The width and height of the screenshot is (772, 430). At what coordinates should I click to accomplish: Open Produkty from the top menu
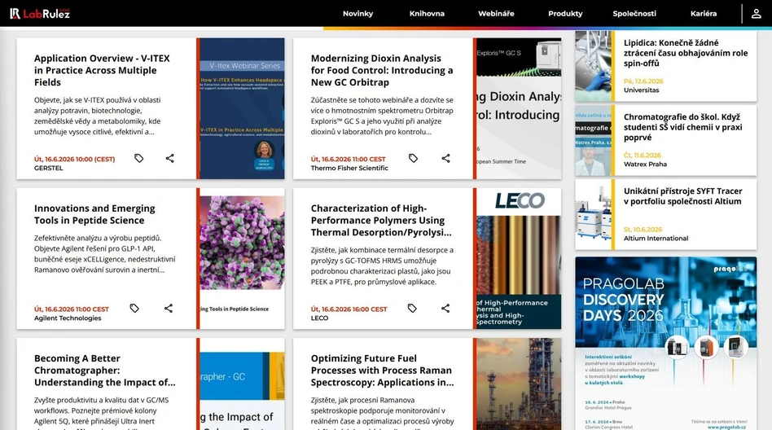[x=565, y=14]
